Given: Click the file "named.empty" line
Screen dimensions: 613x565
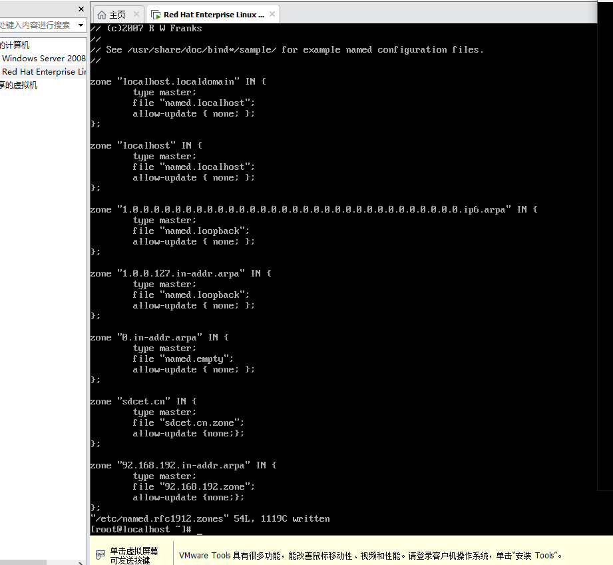Looking at the screenshot, I should [183, 359].
